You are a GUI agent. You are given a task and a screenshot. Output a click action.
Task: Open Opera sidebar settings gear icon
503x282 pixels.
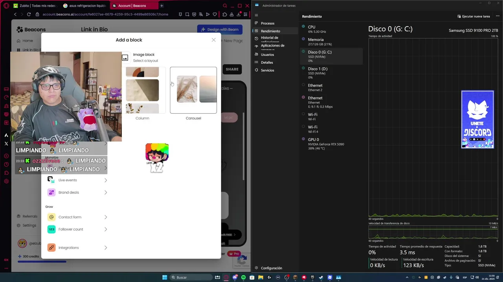6,181
